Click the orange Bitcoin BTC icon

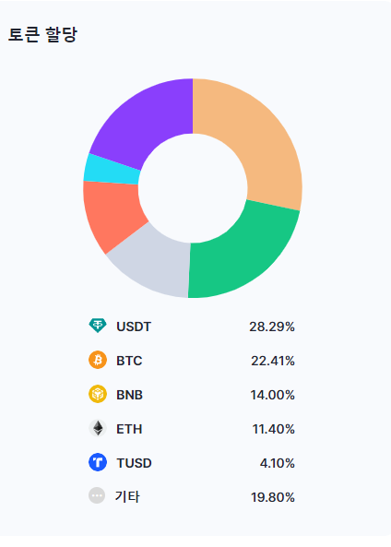coord(98,360)
